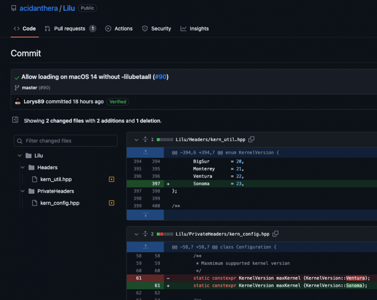Click added line number 397 in kern_util.hpp
Screen dimensions: 377x300
pyautogui.click(x=156, y=183)
